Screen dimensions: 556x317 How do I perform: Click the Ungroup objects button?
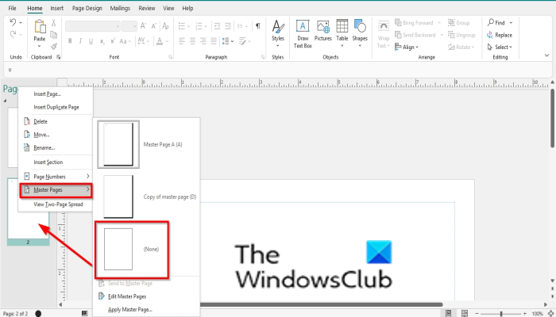461,35
